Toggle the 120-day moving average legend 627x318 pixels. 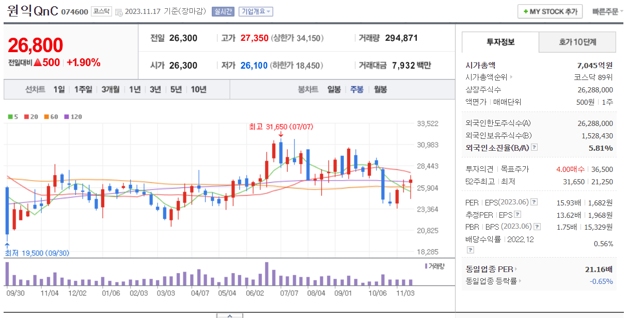pyautogui.click(x=73, y=117)
